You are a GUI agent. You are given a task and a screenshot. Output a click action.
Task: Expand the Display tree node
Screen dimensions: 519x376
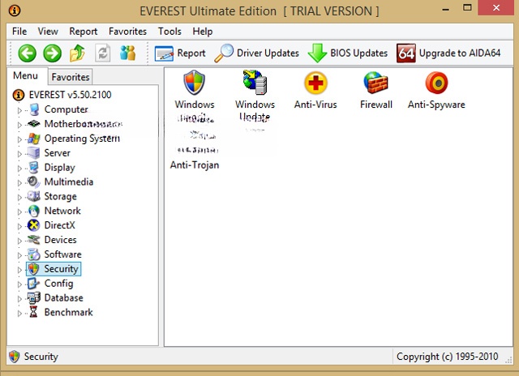(x=19, y=169)
